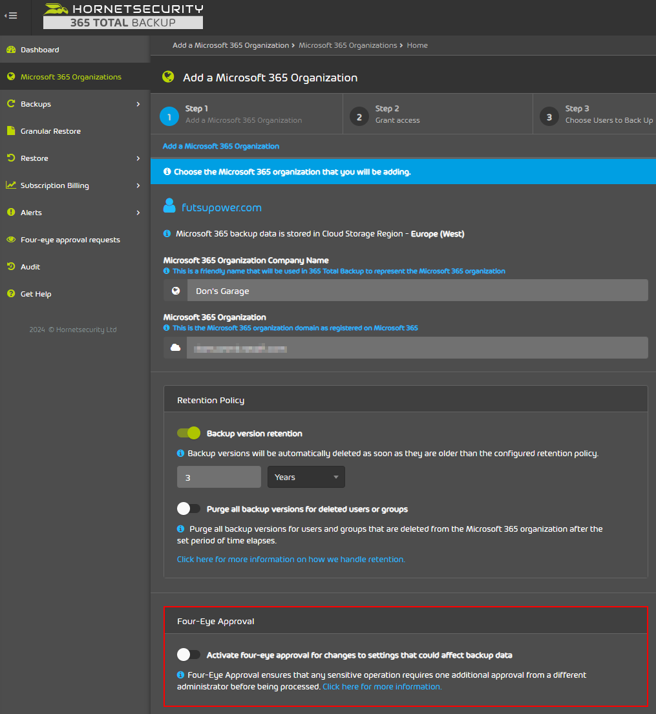
Task: Click the retention value field showing 3
Action: [218, 477]
